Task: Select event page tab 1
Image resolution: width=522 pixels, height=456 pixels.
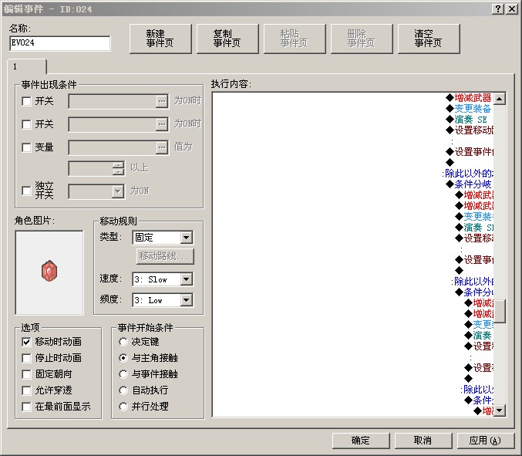Action: (x=27, y=66)
